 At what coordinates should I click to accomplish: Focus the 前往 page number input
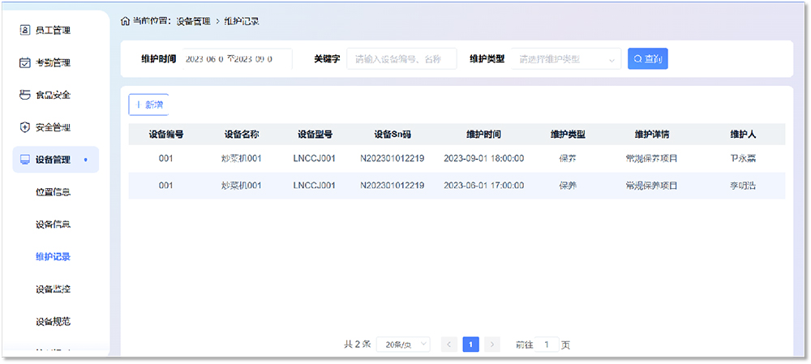coord(547,345)
